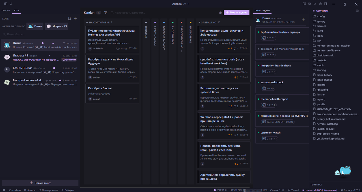This screenshot has height=192, width=362.
Task: Open the session-leak-check cron task
Action: point(282,85)
